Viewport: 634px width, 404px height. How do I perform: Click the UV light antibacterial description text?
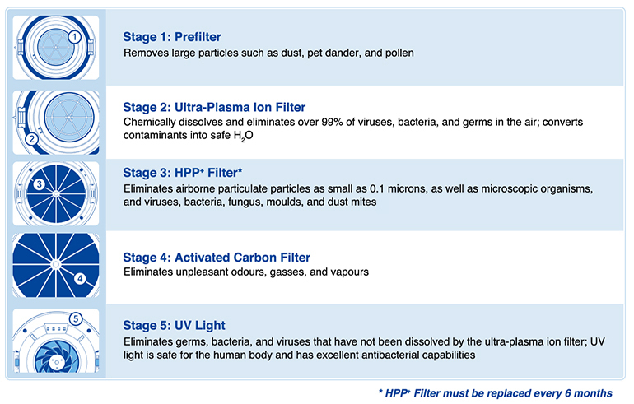[360, 347]
